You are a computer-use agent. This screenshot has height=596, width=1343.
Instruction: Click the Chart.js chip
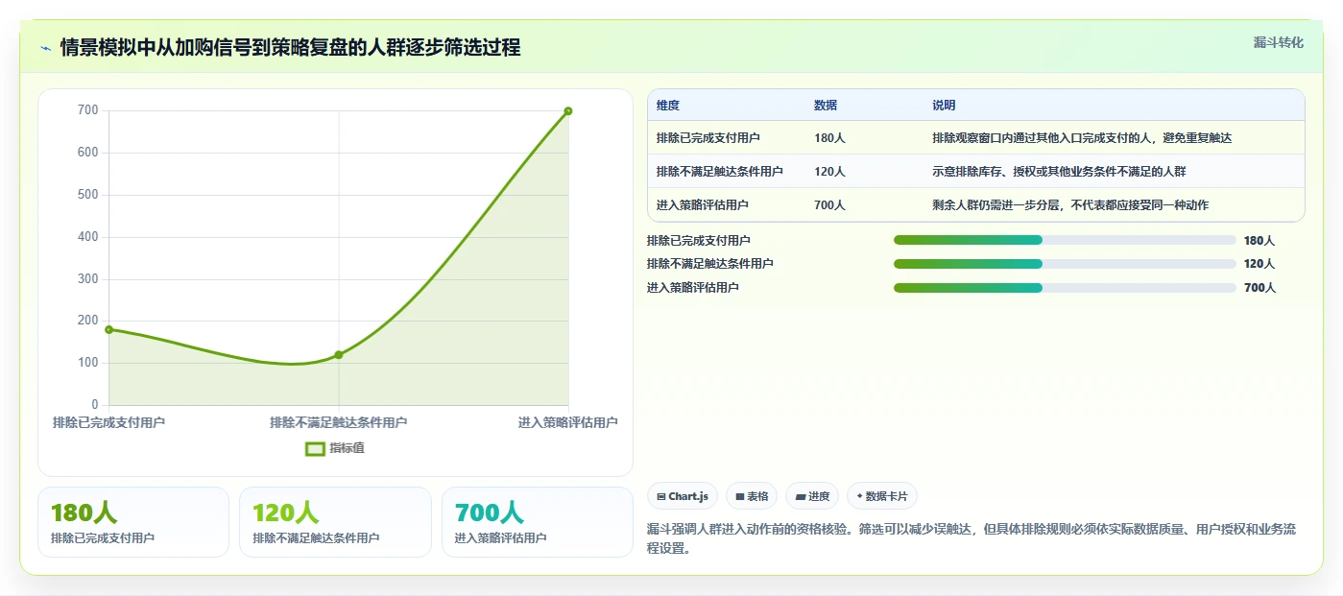(683, 496)
